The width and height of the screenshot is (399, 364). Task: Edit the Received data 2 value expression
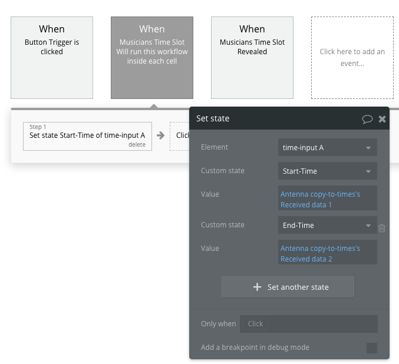(x=327, y=253)
